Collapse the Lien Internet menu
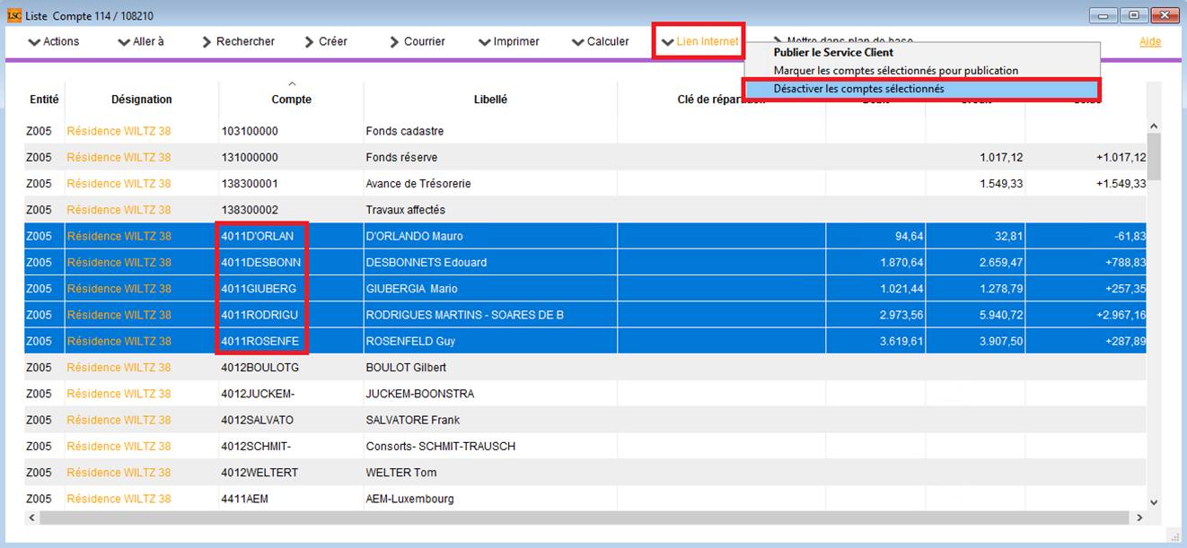Viewport: 1187px width, 548px height. point(699,41)
